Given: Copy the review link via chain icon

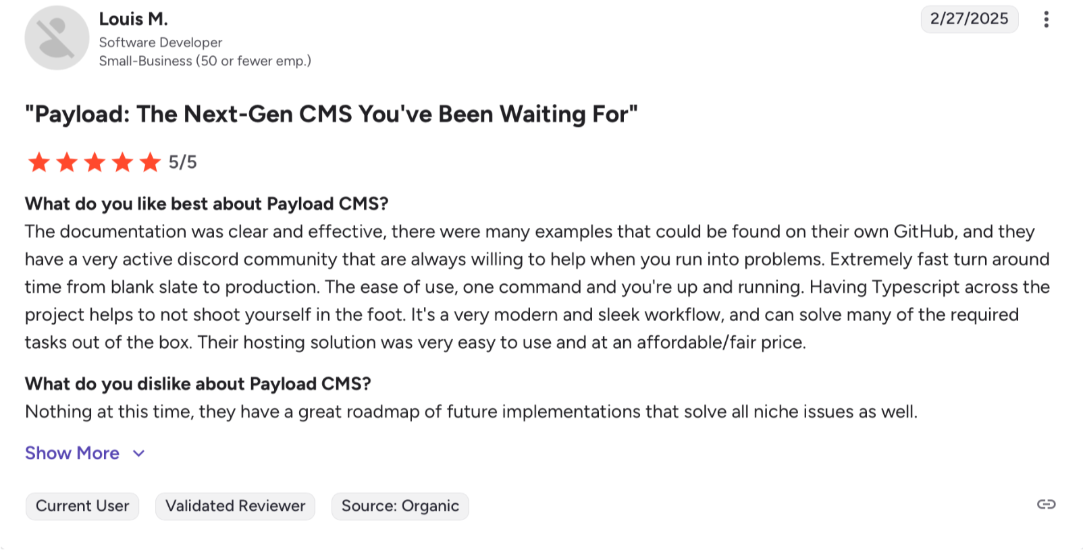Looking at the screenshot, I should tap(1046, 505).
